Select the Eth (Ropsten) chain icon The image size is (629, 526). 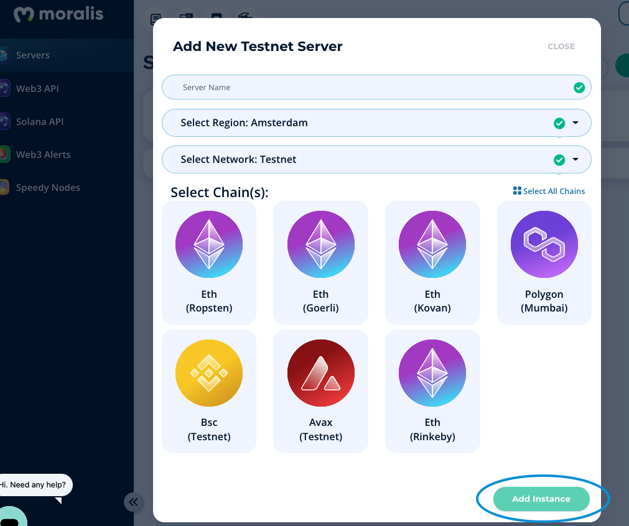[x=209, y=244]
